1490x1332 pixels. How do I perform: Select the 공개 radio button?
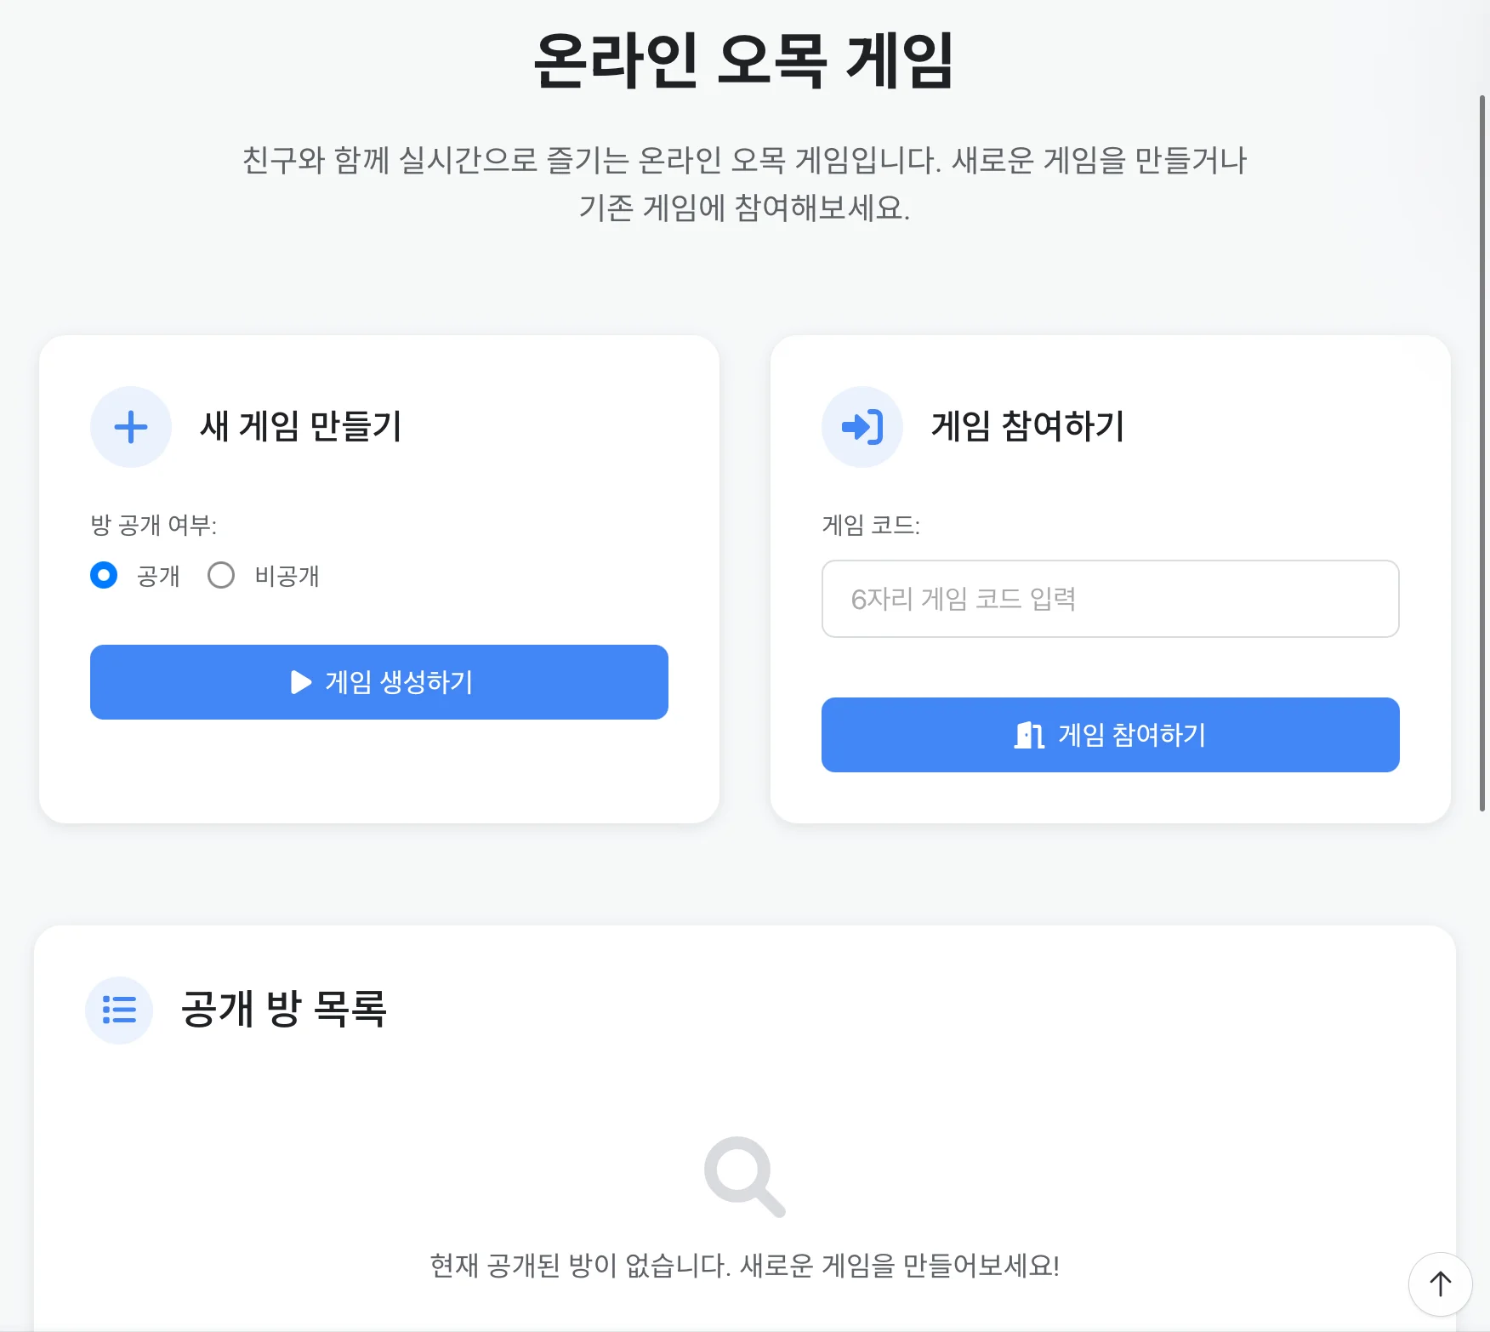(x=104, y=576)
